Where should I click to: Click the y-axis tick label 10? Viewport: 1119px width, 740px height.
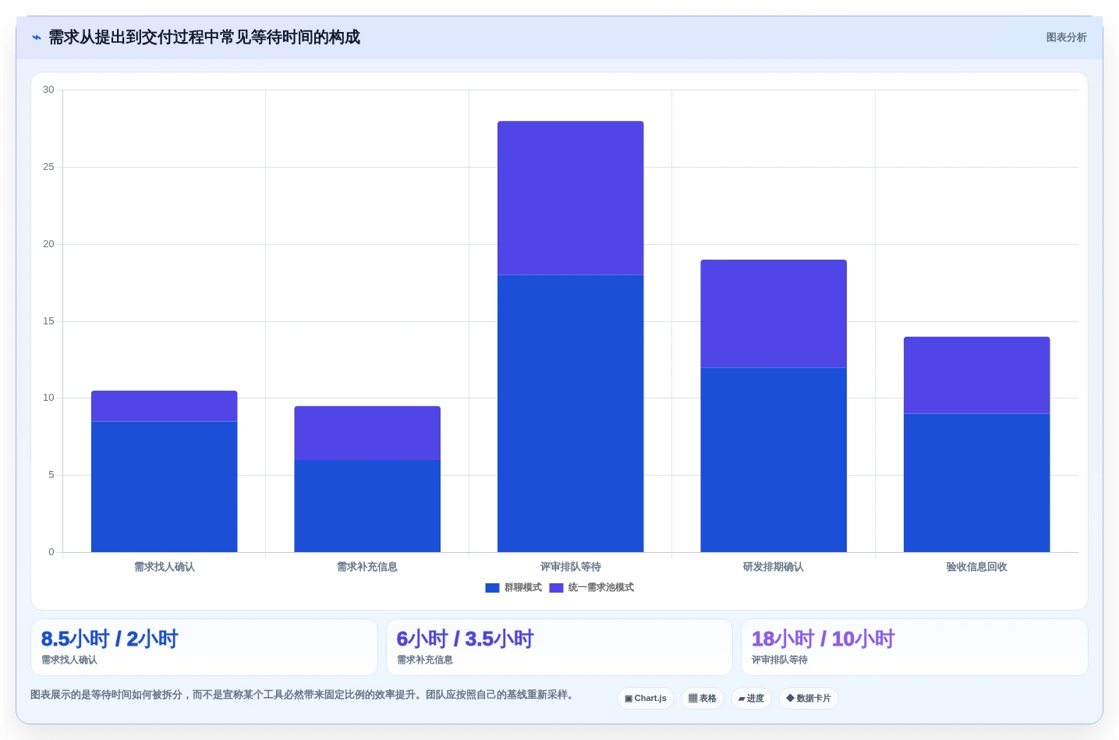[48, 398]
